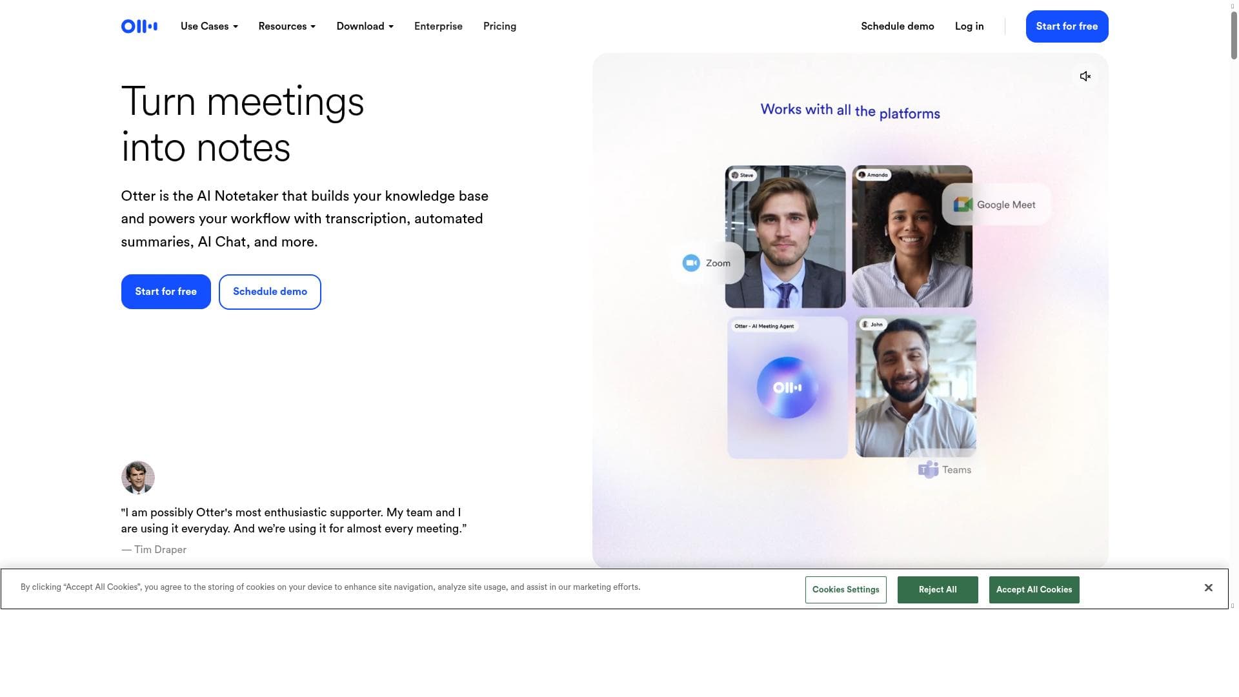Open Cookies Settings
This screenshot has height=697, width=1239.
pos(845,590)
